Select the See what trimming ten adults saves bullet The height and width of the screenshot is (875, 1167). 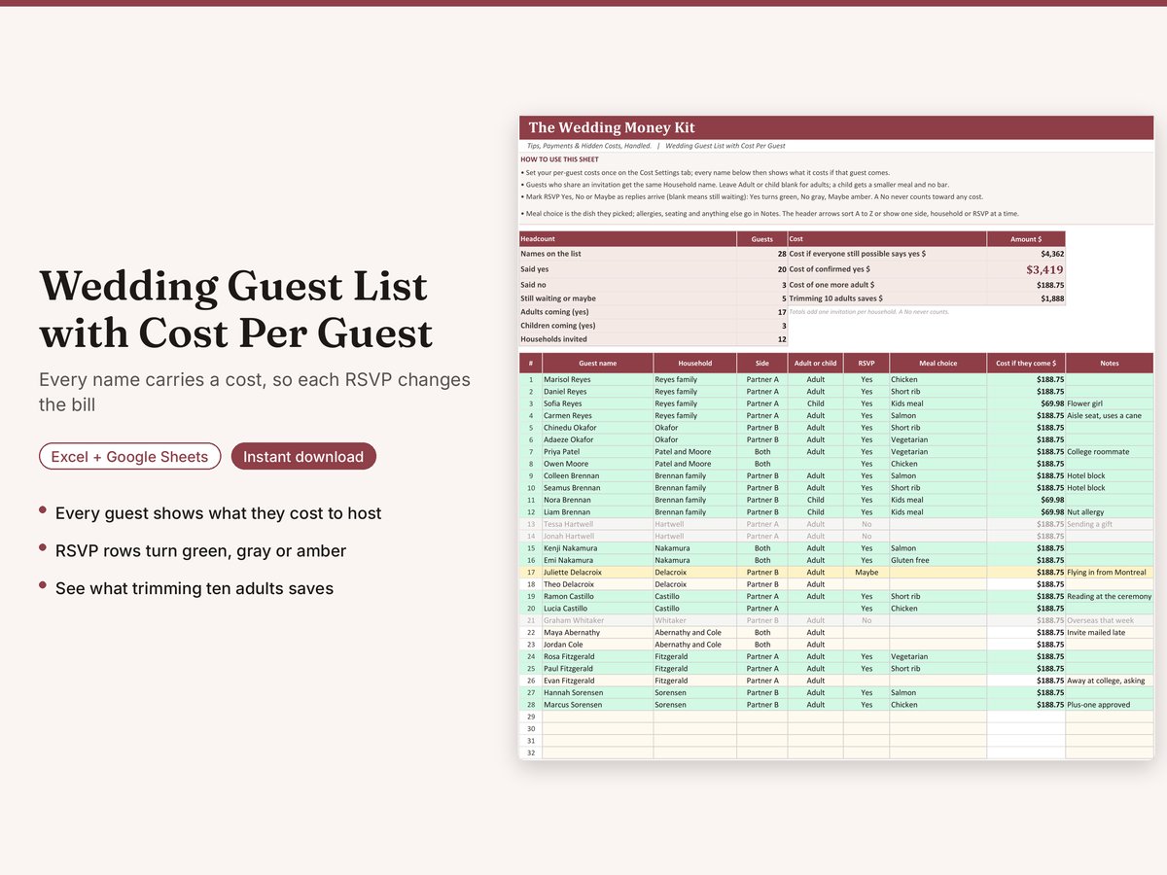pyautogui.click(x=194, y=588)
